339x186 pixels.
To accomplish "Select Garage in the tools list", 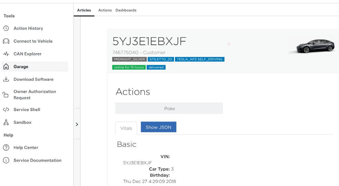I will 35,67.
